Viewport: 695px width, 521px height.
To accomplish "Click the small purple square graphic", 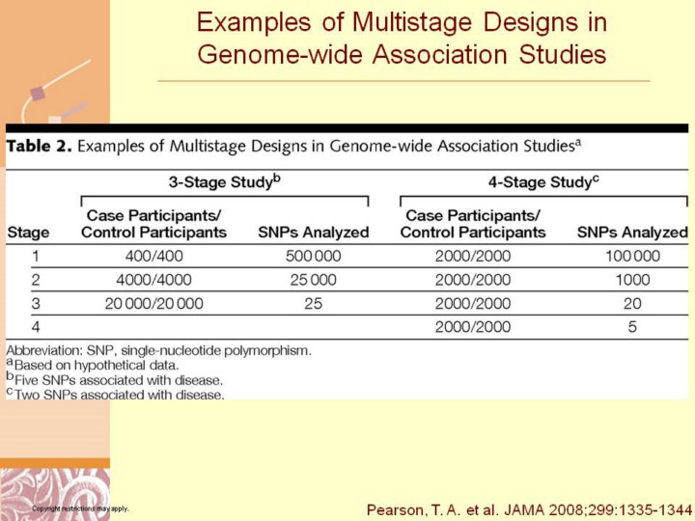I will 37,94.
